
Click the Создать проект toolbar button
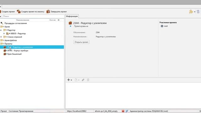tap(8, 12)
